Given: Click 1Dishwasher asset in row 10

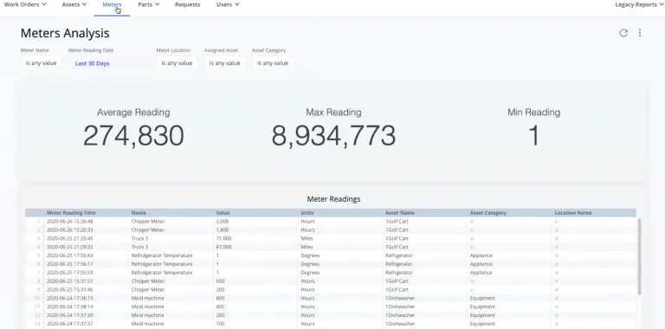Looking at the screenshot, I should [x=400, y=298].
